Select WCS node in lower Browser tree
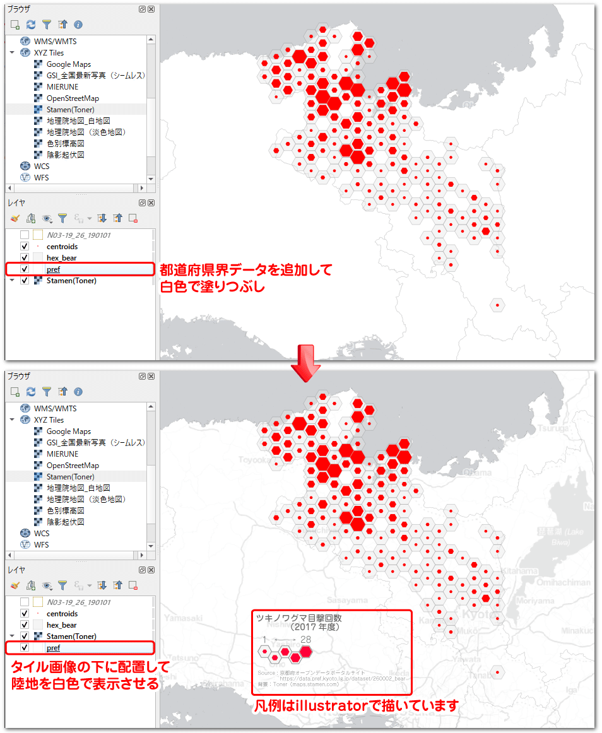This screenshot has height=733, width=602. (x=41, y=533)
